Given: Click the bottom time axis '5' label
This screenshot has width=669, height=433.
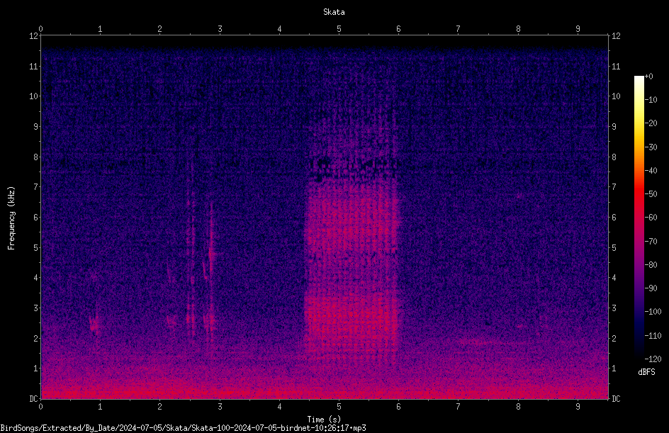Looking at the screenshot, I should click(x=339, y=407).
